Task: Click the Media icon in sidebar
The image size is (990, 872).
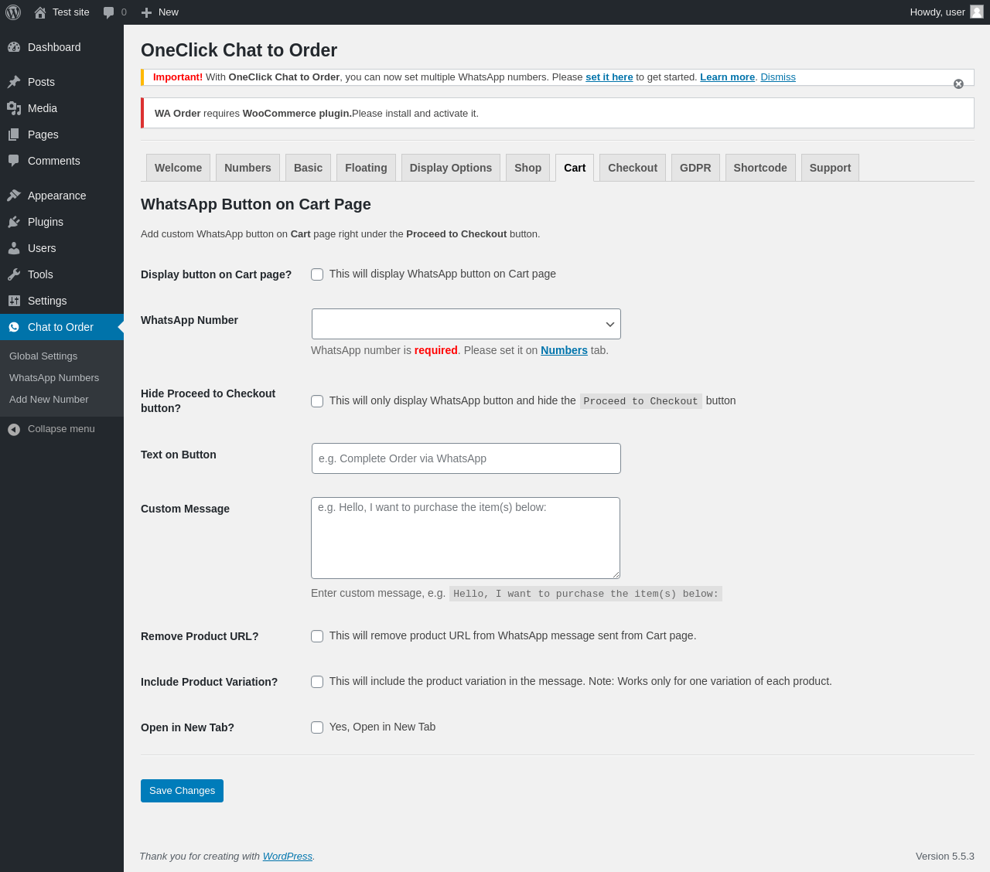Action: point(14,108)
